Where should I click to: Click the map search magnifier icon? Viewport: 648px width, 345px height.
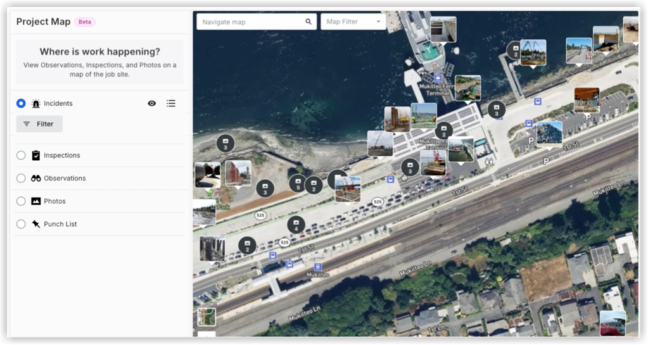(x=308, y=22)
